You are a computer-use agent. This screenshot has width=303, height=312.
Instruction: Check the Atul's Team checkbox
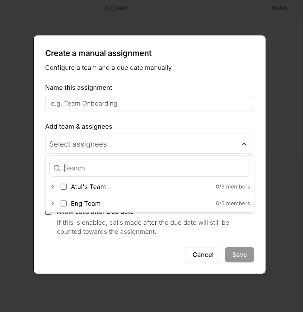[x=64, y=187]
